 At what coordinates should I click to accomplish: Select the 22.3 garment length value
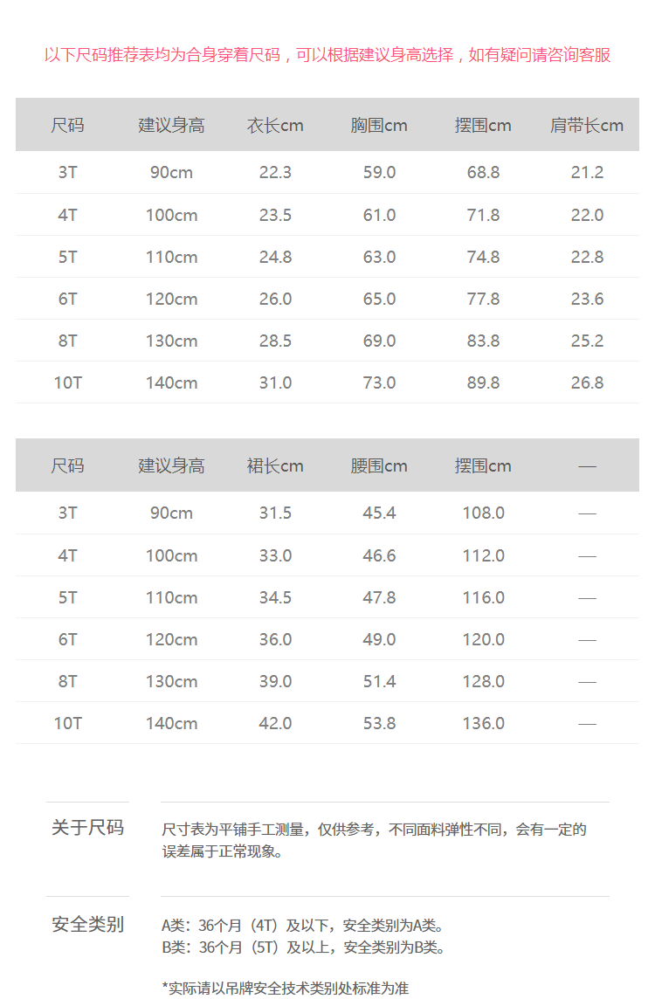[x=275, y=173]
